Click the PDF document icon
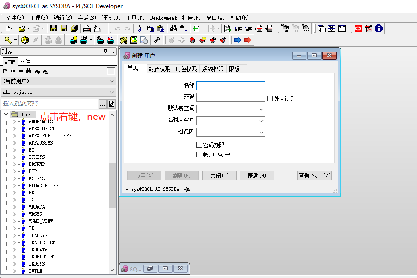The image size is (417, 278). 368,28
